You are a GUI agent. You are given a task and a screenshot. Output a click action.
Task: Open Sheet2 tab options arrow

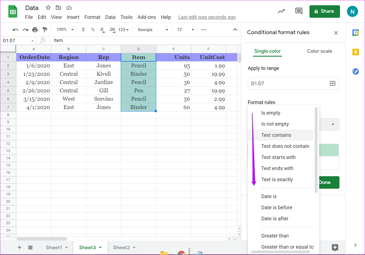coord(134,248)
